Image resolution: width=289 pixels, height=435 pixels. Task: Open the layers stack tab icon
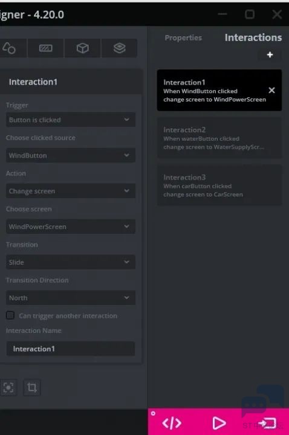click(119, 48)
